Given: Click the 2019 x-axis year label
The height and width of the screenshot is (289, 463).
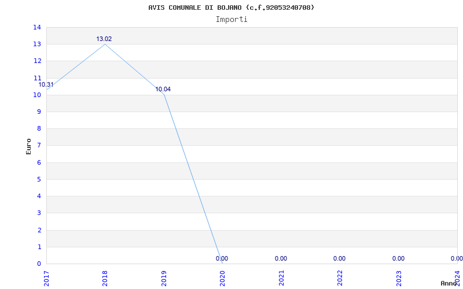Looking at the screenshot, I should click(x=164, y=278).
